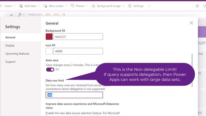Click the 'Data row limit' heading text
Image resolution: width=206 pixels, height=116 pixels.
pyautogui.click(x=55, y=81)
